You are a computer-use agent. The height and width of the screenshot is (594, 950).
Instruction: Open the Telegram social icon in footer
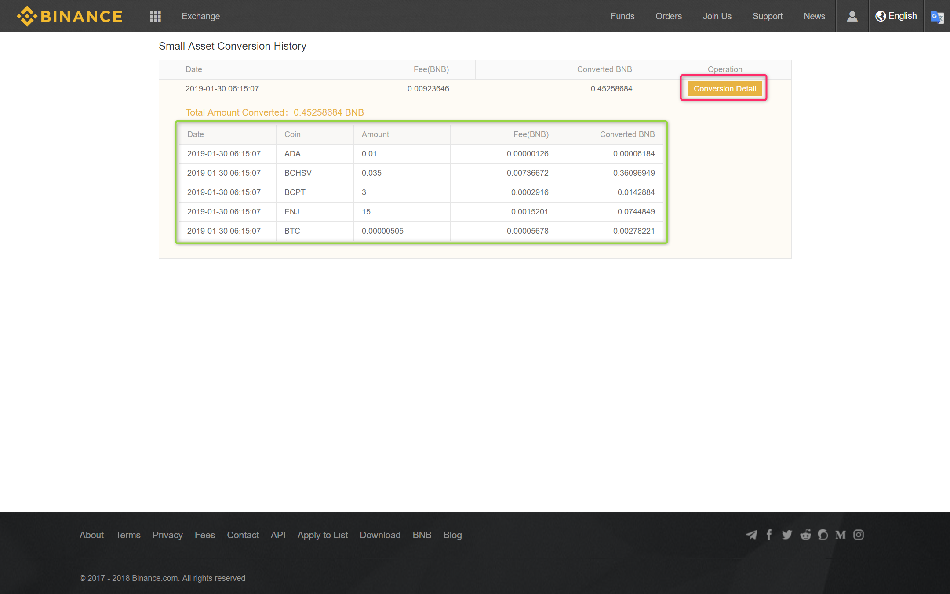point(752,535)
